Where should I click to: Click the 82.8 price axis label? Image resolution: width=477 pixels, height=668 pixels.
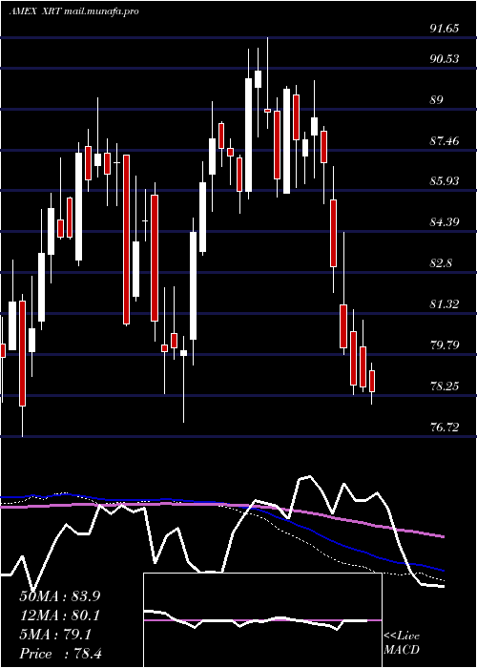click(441, 263)
